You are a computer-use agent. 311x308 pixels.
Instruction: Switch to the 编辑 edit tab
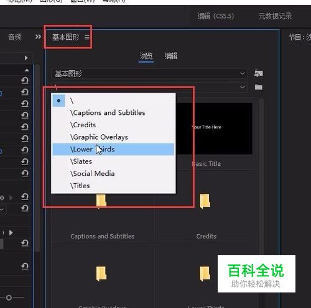coord(171,56)
